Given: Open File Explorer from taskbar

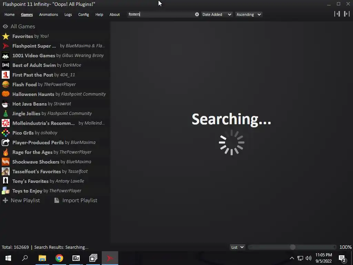Looking at the screenshot, I should point(42,258).
